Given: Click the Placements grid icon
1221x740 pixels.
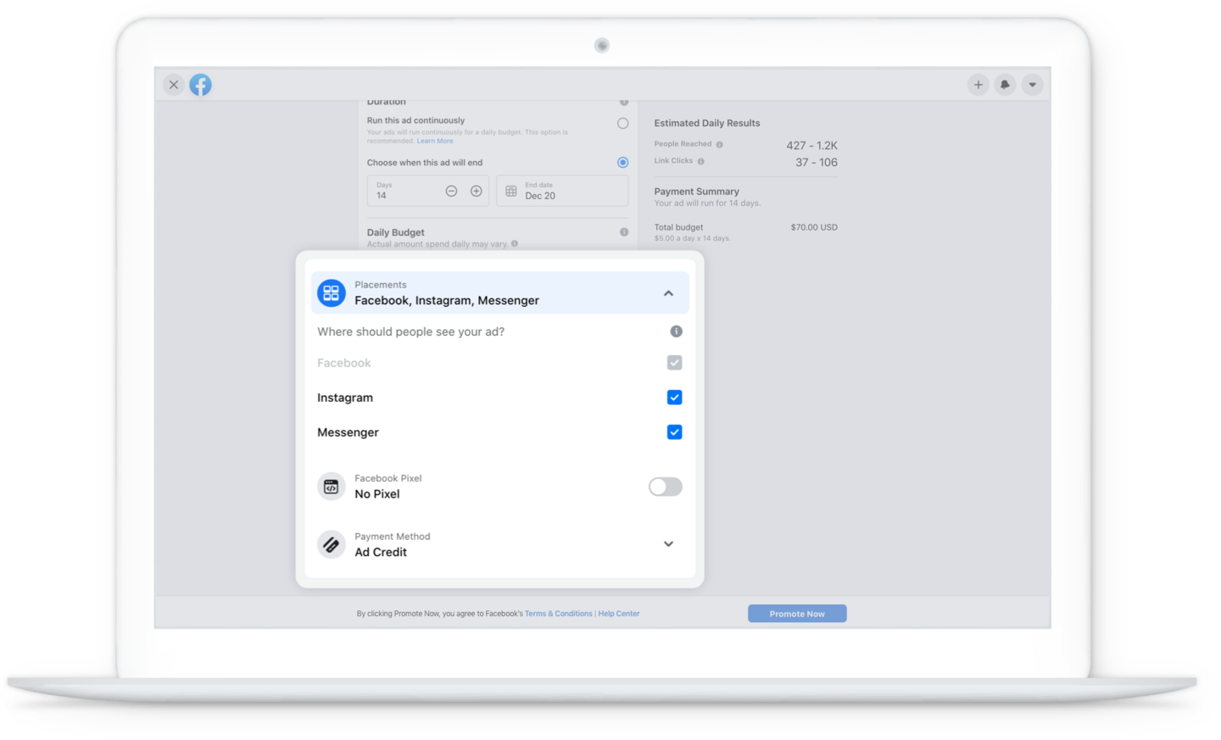Looking at the screenshot, I should 332,293.
